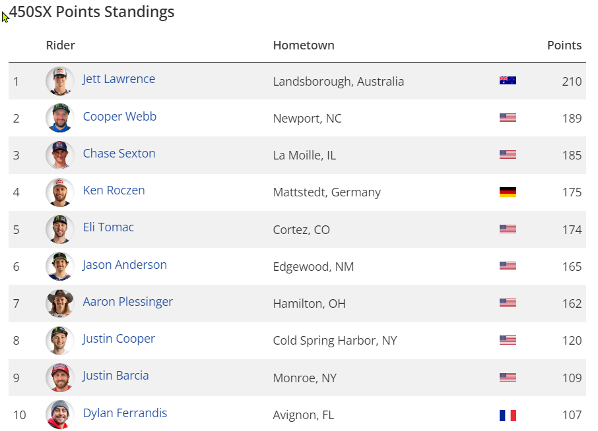598x431 pixels.
Task: Click the Rider column header
Action: [61, 45]
